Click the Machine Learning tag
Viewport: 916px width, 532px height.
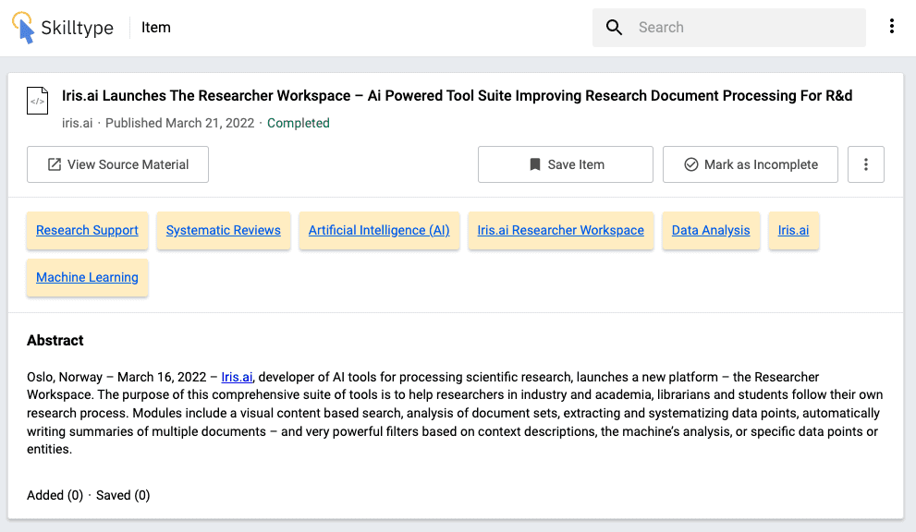(x=87, y=277)
